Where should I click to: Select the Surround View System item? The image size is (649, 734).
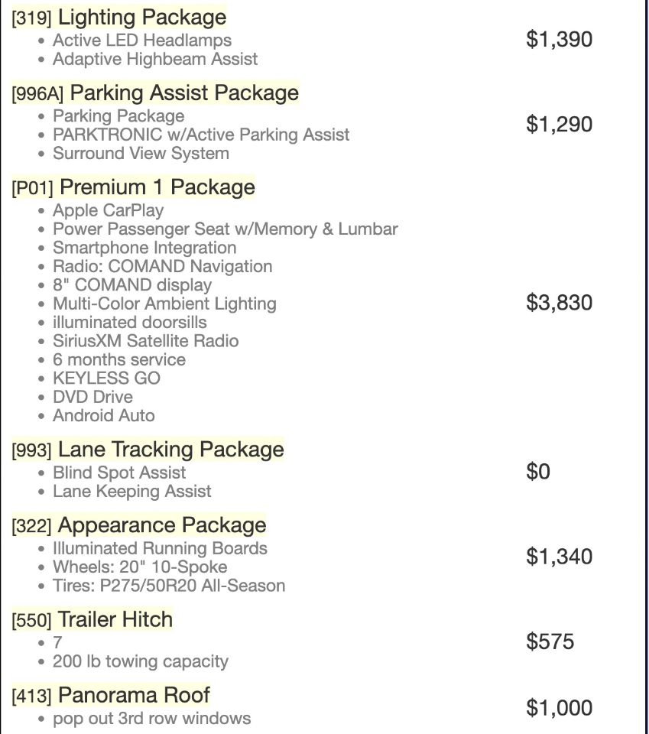coord(141,153)
